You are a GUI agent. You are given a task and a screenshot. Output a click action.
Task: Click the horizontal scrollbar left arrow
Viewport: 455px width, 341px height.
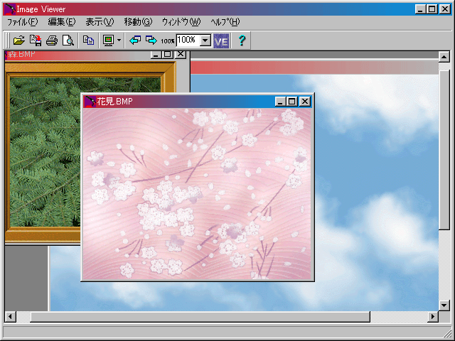tap(11, 316)
